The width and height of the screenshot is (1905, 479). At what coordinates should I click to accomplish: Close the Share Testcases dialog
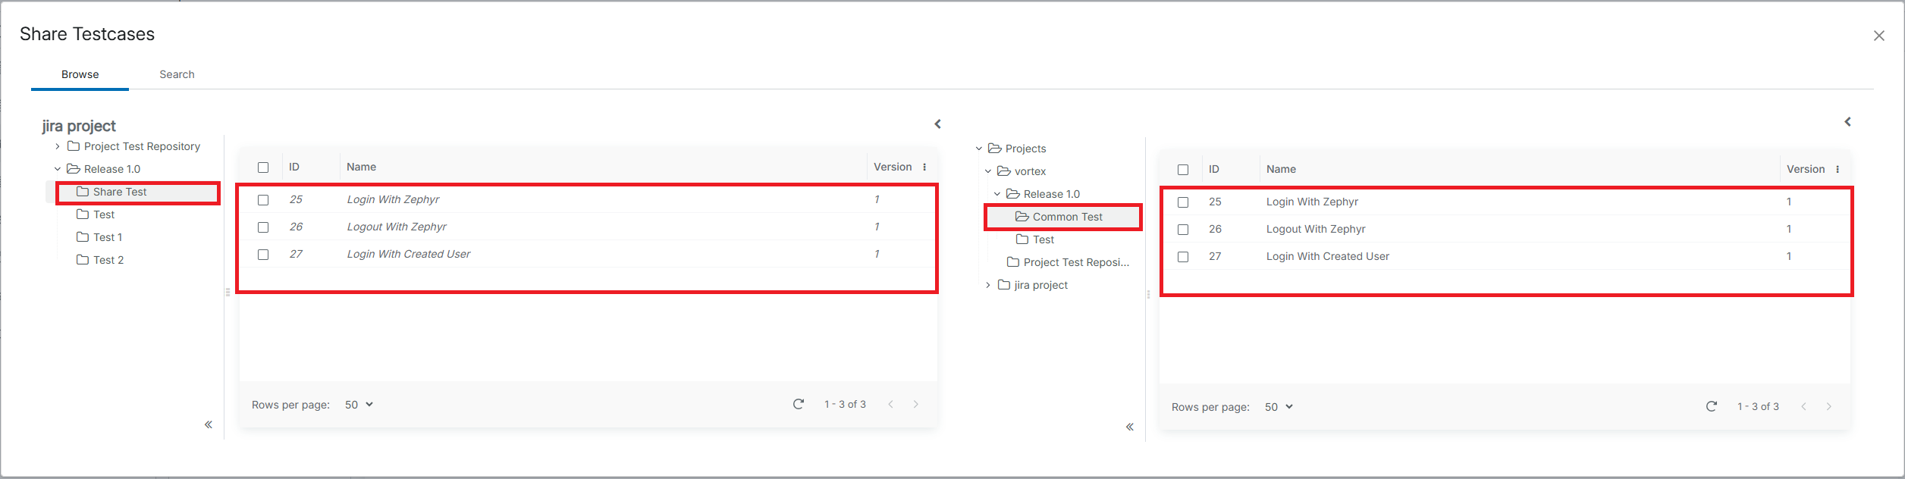[1878, 36]
